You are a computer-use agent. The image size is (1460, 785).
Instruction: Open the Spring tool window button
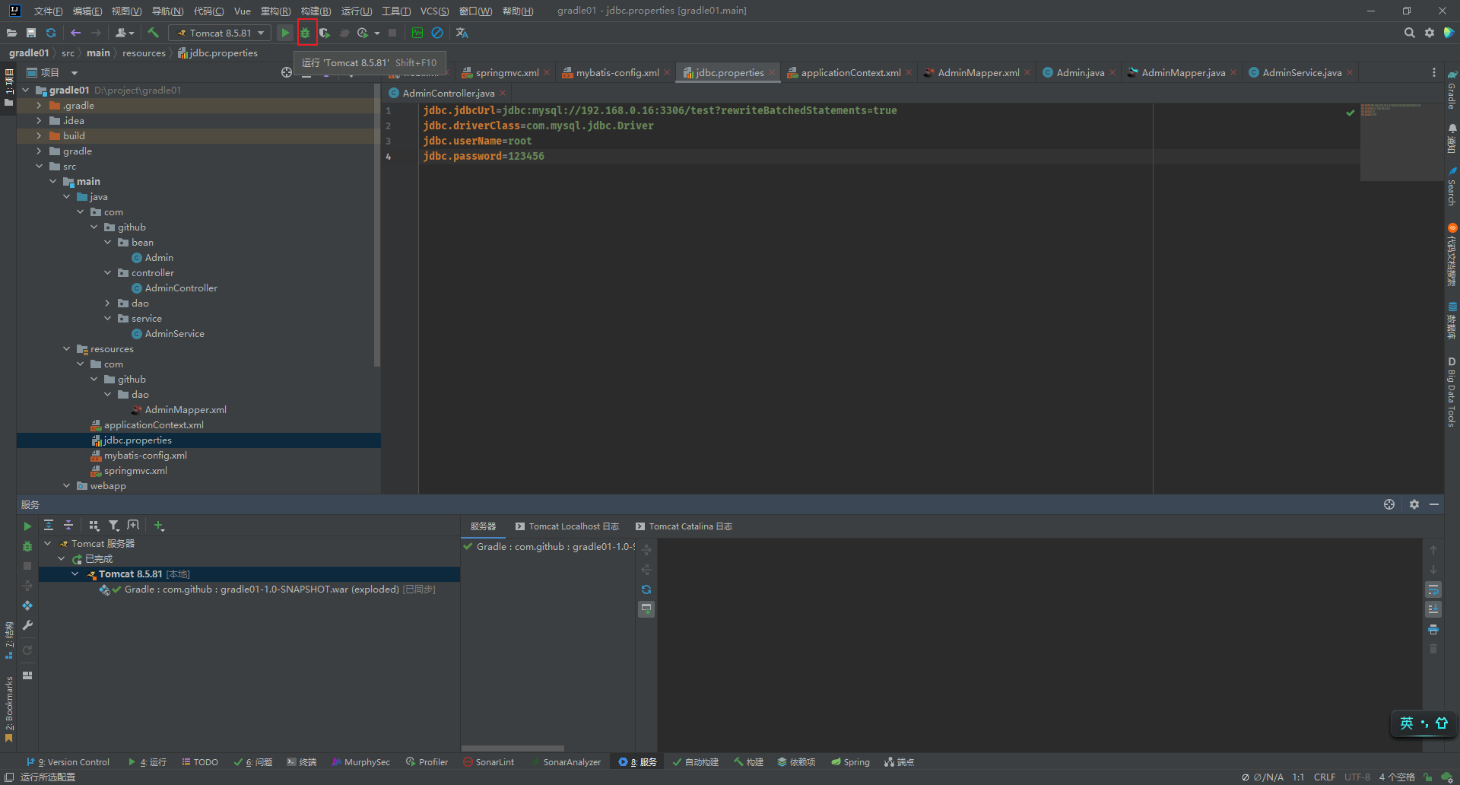point(850,762)
